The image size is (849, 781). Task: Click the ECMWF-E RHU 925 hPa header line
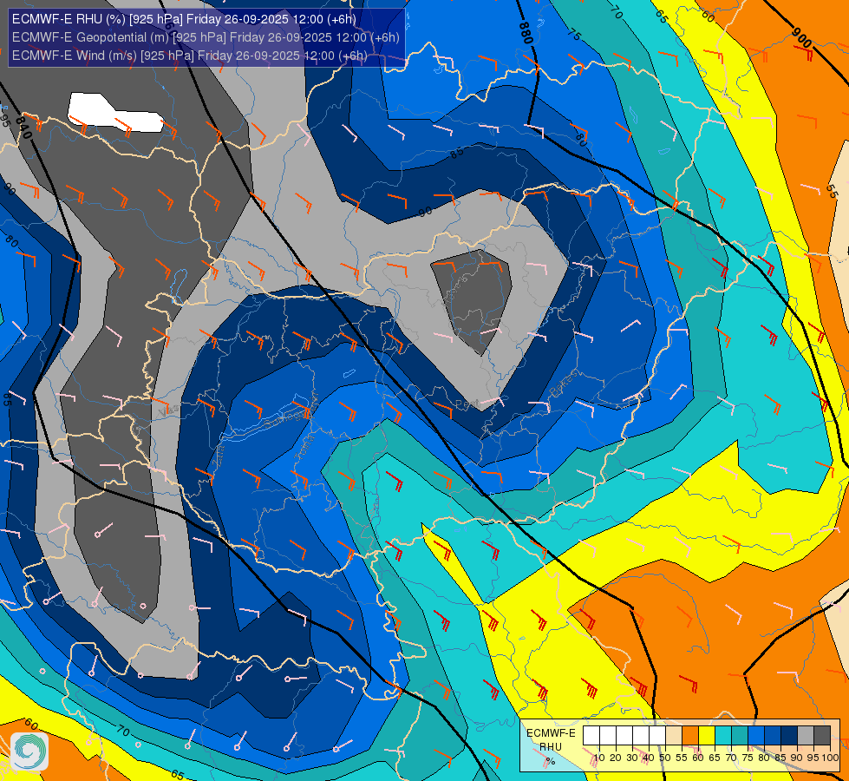pos(184,19)
